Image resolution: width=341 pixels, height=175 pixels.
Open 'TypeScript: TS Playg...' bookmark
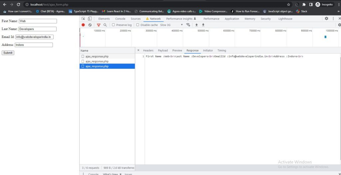click(84, 11)
